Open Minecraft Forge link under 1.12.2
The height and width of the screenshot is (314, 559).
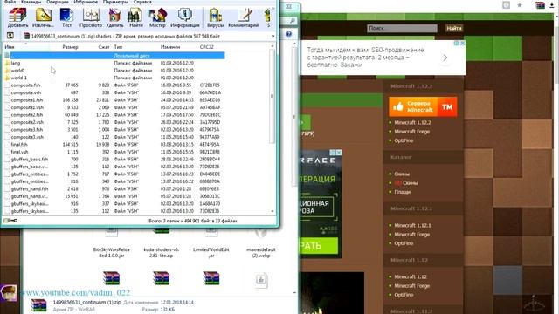[411, 132]
